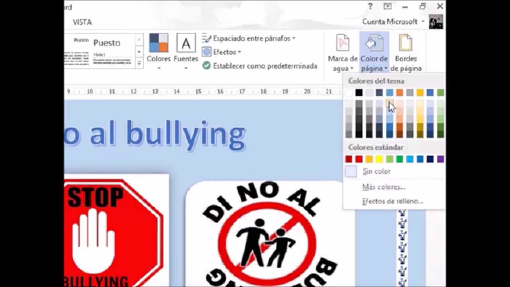Pick dark red standard color

pos(349,159)
